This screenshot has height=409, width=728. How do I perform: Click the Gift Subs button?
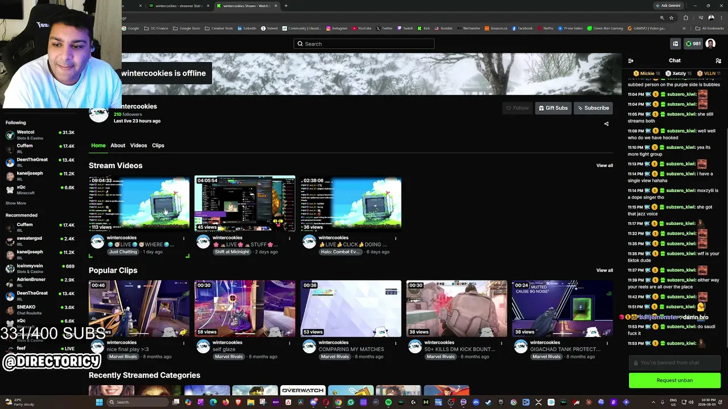(x=553, y=108)
